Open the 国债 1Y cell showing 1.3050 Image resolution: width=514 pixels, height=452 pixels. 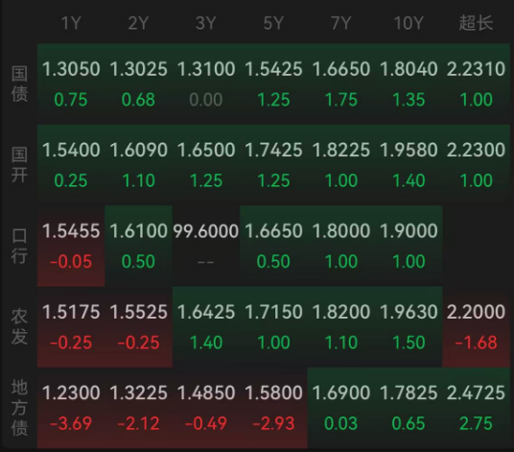tap(71, 83)
